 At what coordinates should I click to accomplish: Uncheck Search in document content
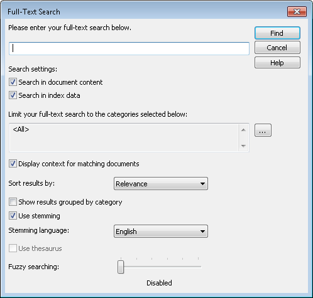click(13, 82)
